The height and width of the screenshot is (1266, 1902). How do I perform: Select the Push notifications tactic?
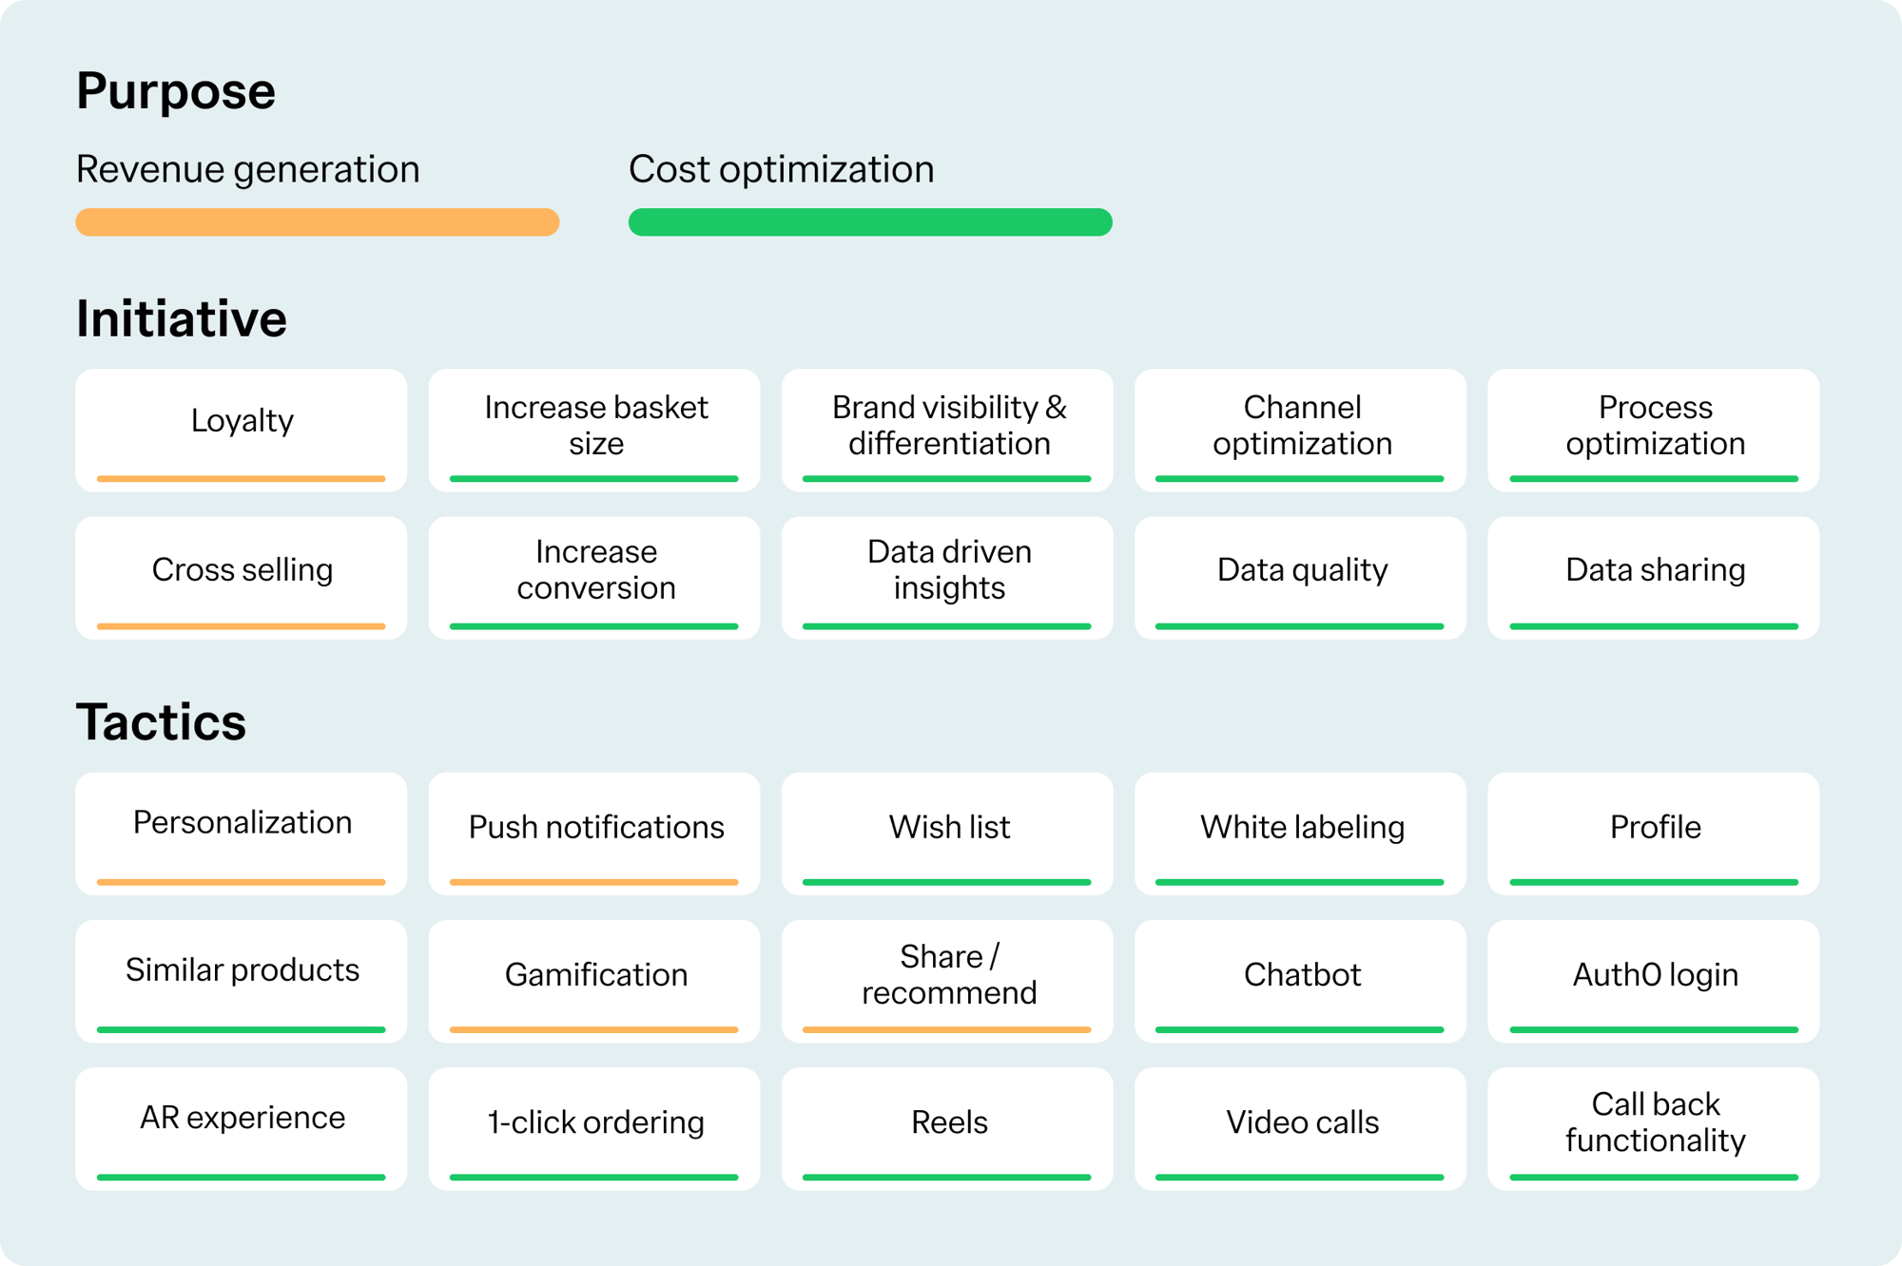tap(594, 833)
